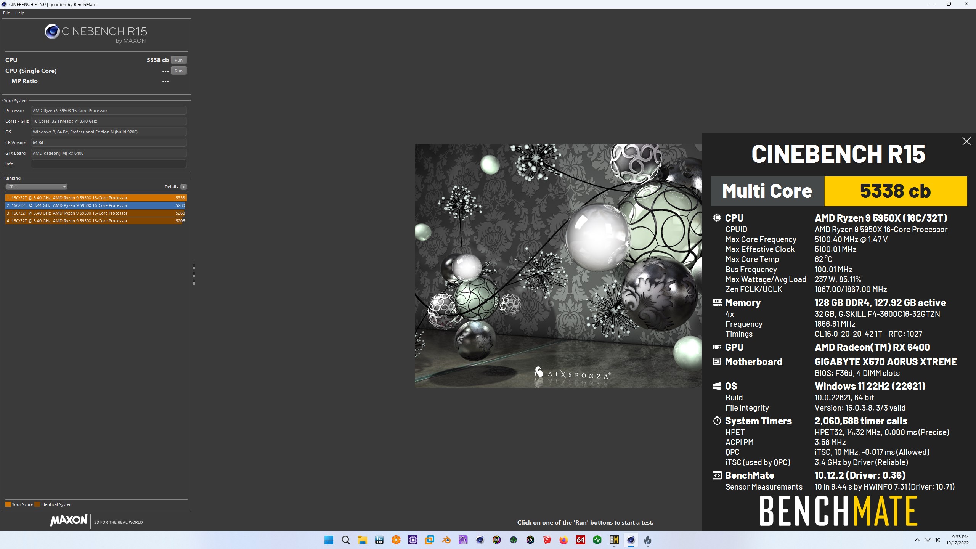Click the Processor name field

point(109,111)
